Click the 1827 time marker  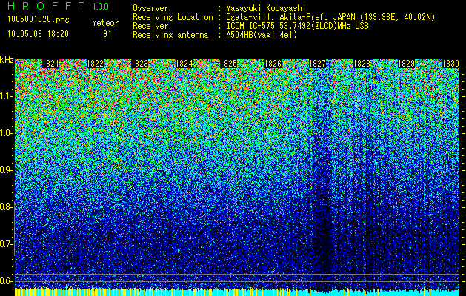point(317,64)
